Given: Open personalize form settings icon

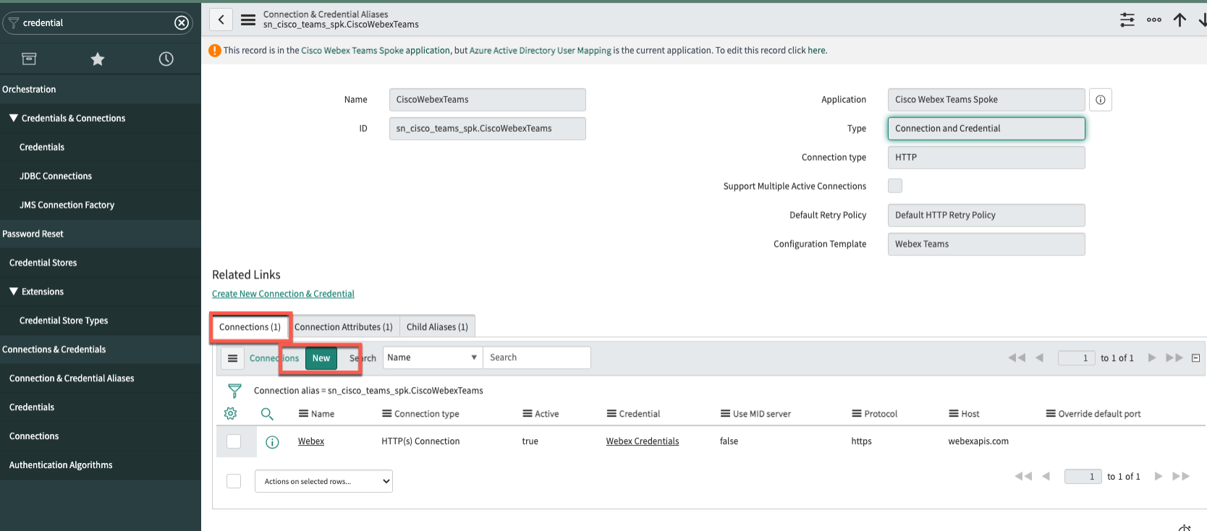Looking at the screenshot, I should coord(1127,20).
